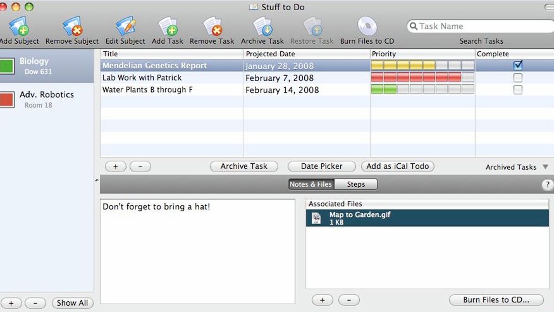554x312 pixels.
Task: Click the Remove Subject toolbar icon
Action: (71, 27)
